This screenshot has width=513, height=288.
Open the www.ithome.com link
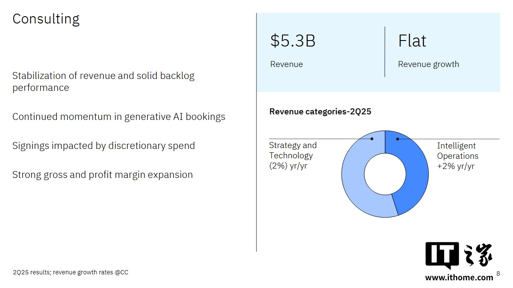pyautogui.click(x=459, y=277)
